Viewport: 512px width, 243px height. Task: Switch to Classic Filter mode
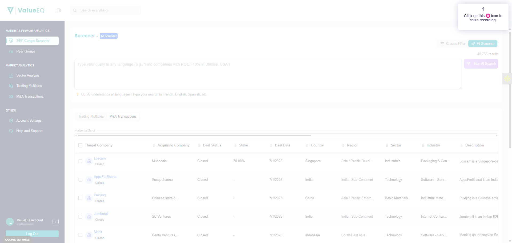pyautogui.click(x=453, y=44)
